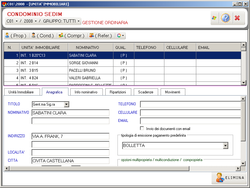
Task: Click the form panel scroll-up arrow
Action: coord(243,99)
